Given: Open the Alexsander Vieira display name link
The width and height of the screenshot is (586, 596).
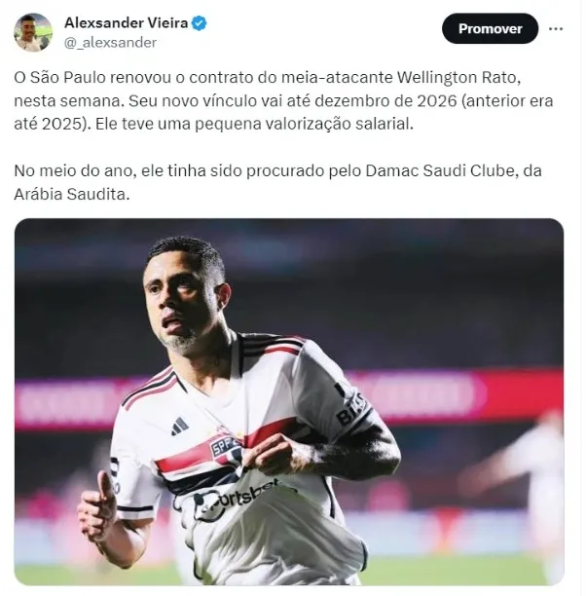Looking at the screenshot, I should coord(127,22).
